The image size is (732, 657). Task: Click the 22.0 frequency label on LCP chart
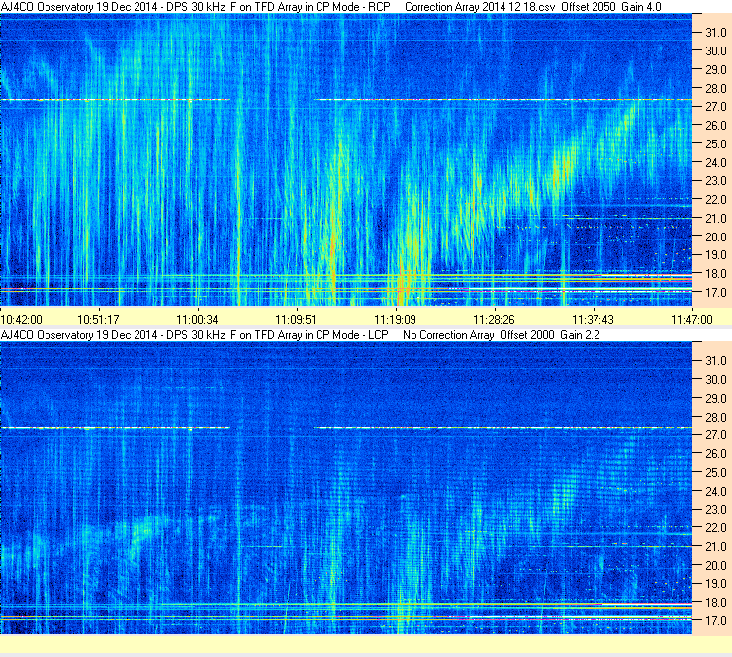(715, 528)
